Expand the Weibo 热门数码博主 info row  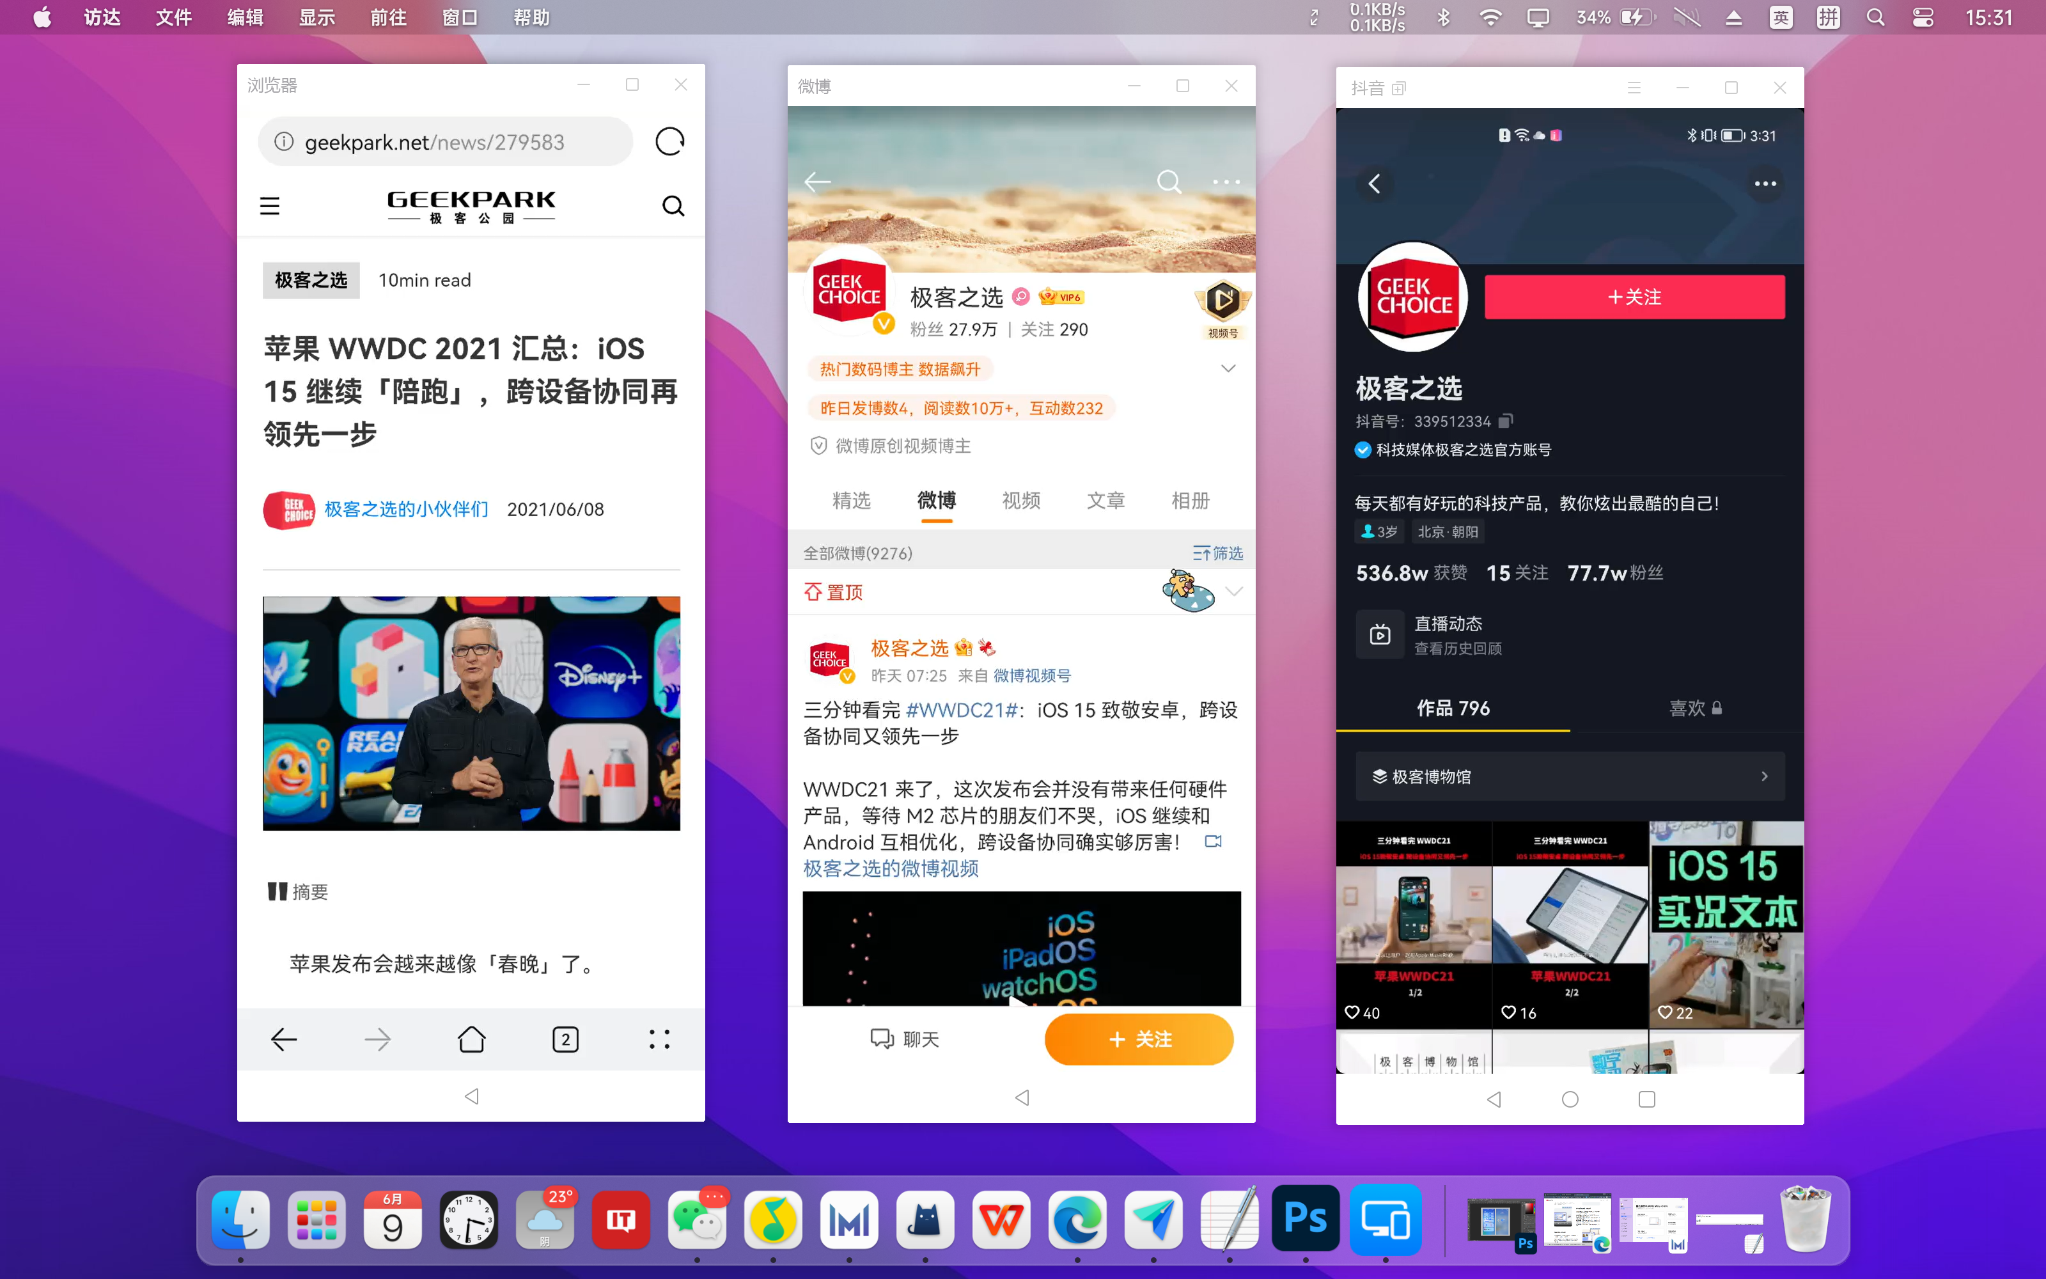click(x=1228, y=368)
